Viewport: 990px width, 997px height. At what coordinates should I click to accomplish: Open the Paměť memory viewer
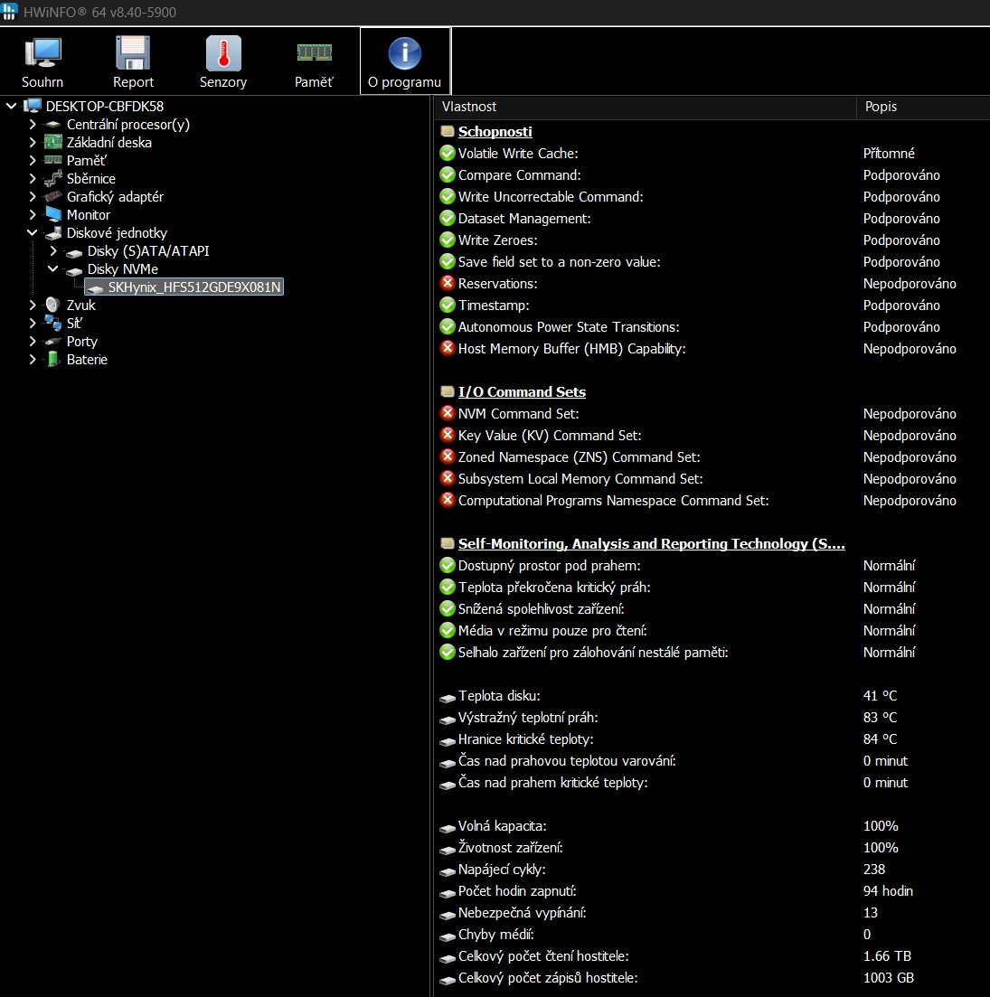(314, 61)
